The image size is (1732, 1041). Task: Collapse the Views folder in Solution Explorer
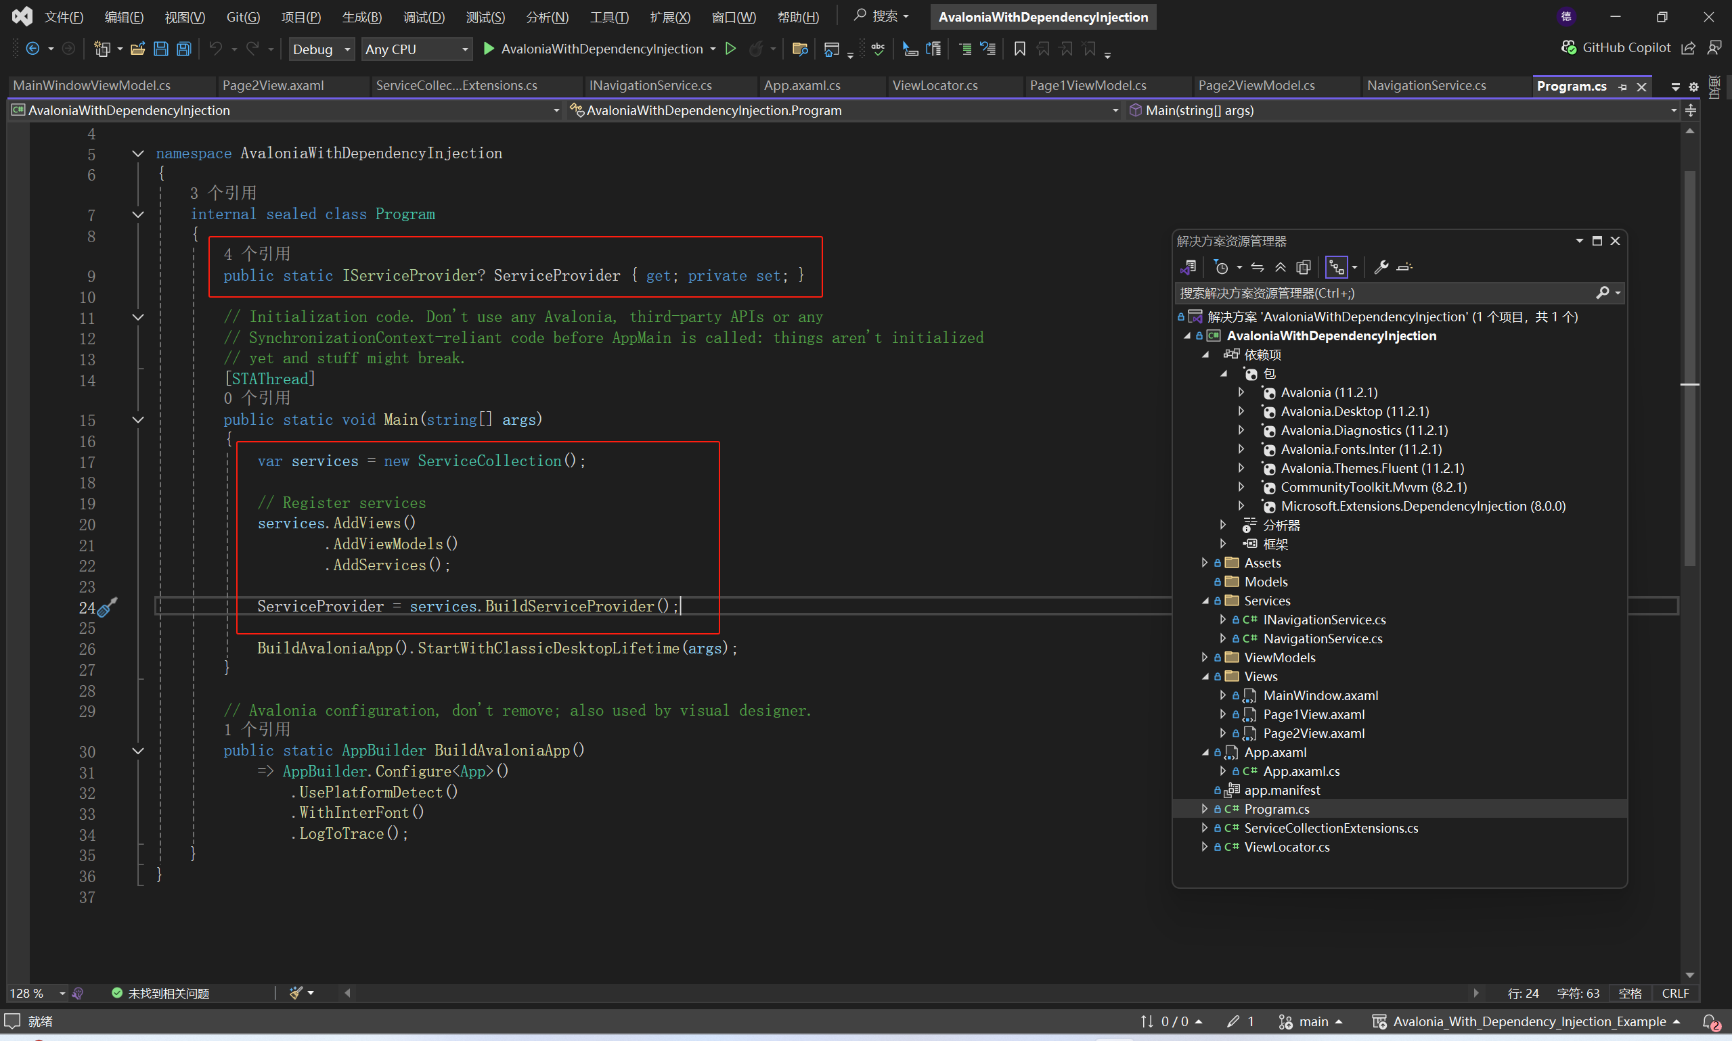(x=1205, y=676)
